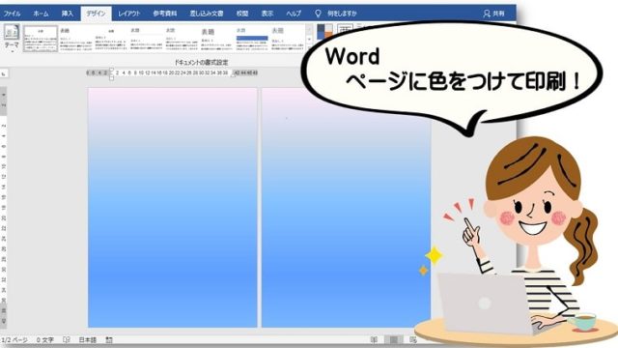Open the colors palette icon in ribbon

click(324, 31)
